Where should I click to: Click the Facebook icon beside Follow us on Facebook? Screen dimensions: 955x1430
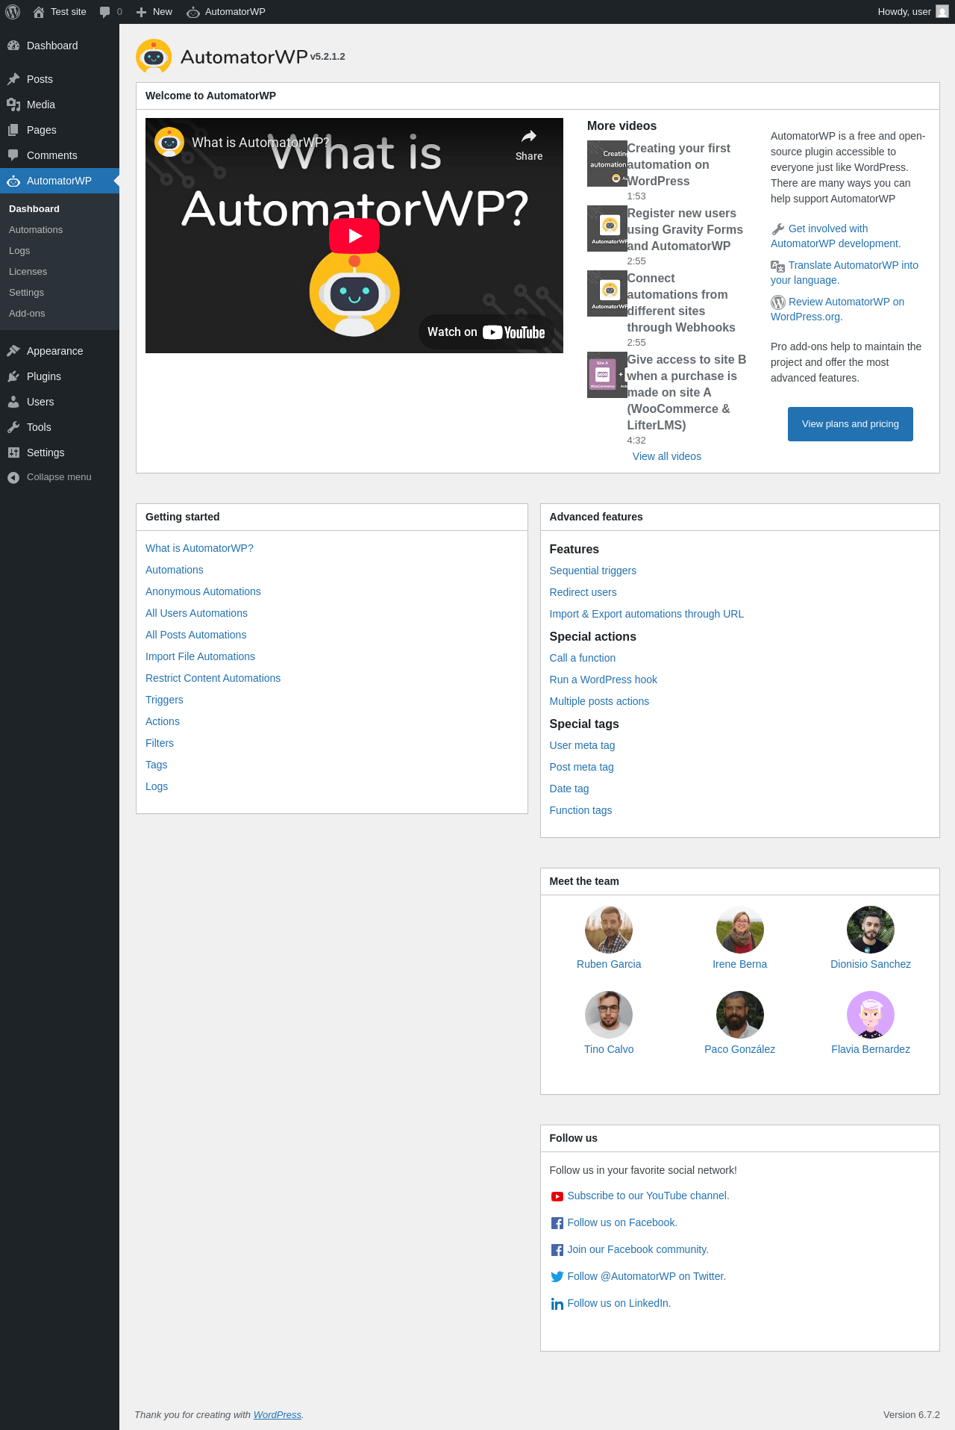(x=557, y=1223)
